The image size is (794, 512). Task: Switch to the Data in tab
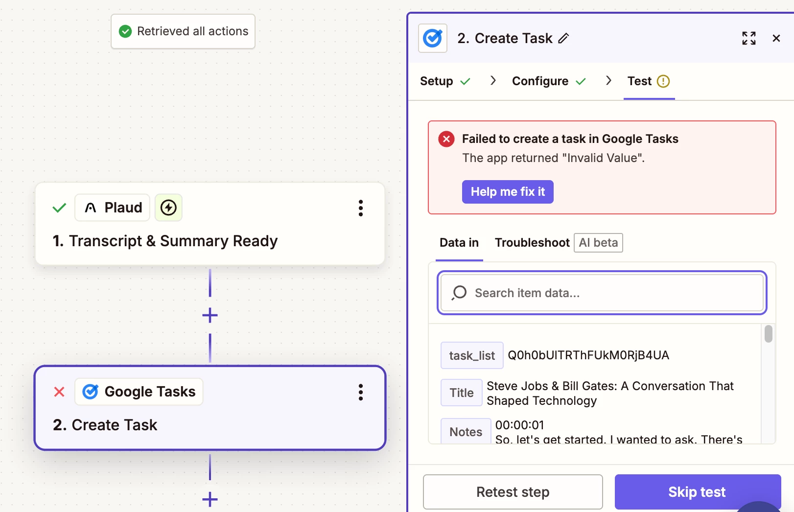coord(459,243)
